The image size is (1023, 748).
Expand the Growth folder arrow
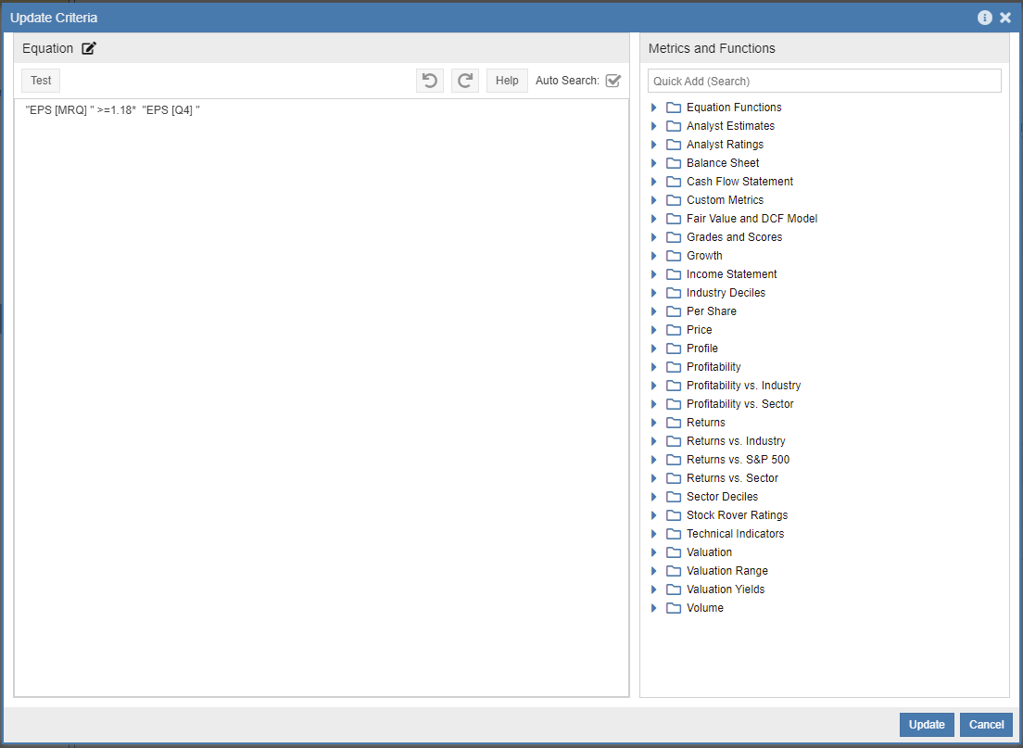[x=654, y=256]
